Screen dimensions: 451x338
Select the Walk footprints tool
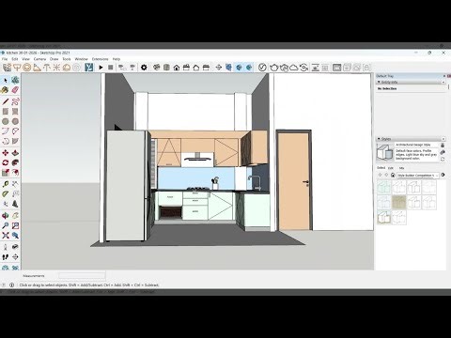(x=6, y=257)
